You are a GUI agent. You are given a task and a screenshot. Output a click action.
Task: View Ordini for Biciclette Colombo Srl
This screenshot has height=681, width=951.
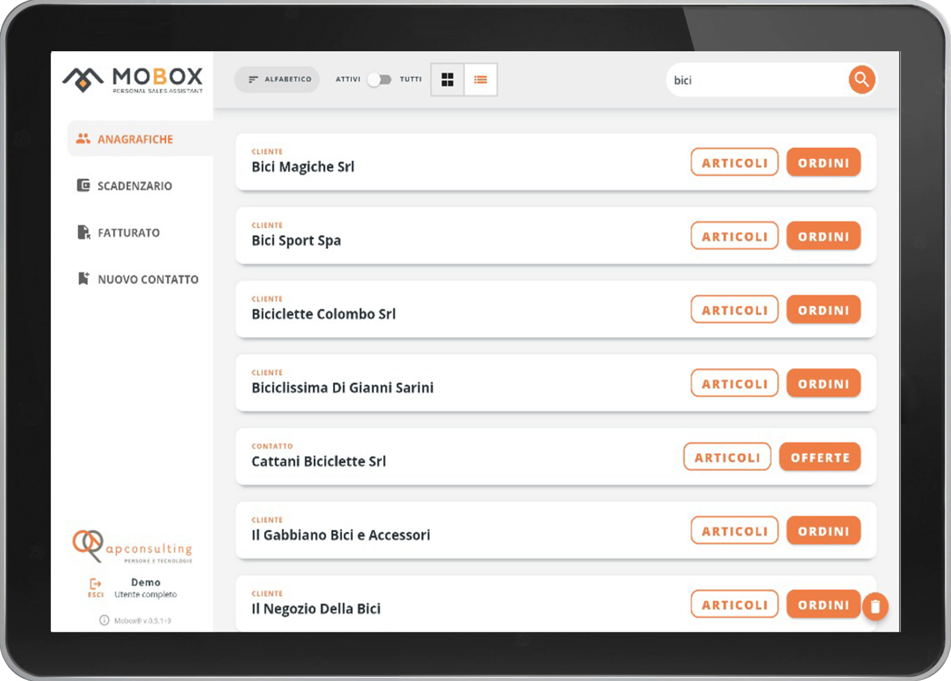coord(823,310)
